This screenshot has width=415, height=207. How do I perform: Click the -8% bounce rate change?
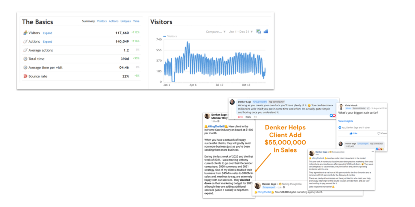tap(137, 76)
